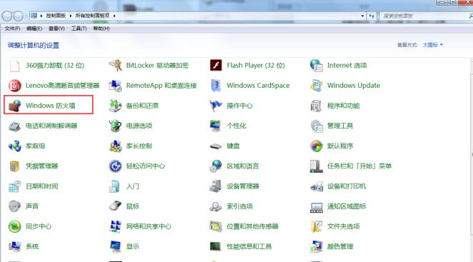Open the 备份和还原 icon
The height and width of the screenshot is (262, 473).
tap(116, 106)
